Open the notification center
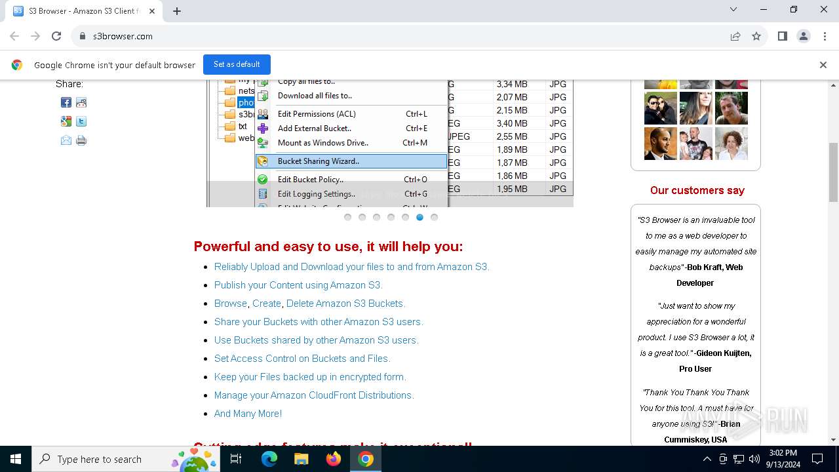Screen dimensions: 839x472 [817, 459]
